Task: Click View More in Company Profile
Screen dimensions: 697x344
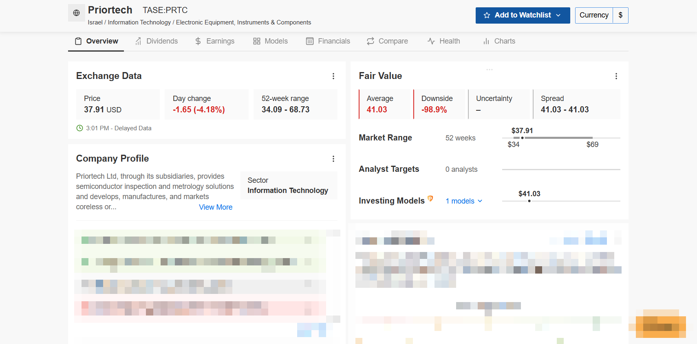Action: tap(216, 207)
